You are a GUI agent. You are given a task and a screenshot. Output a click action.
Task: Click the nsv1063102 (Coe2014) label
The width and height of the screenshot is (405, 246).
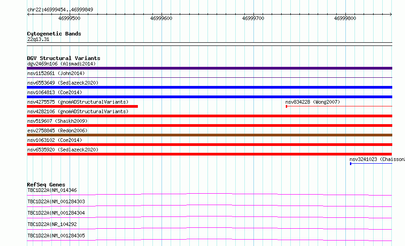click(x=55, y=140)
